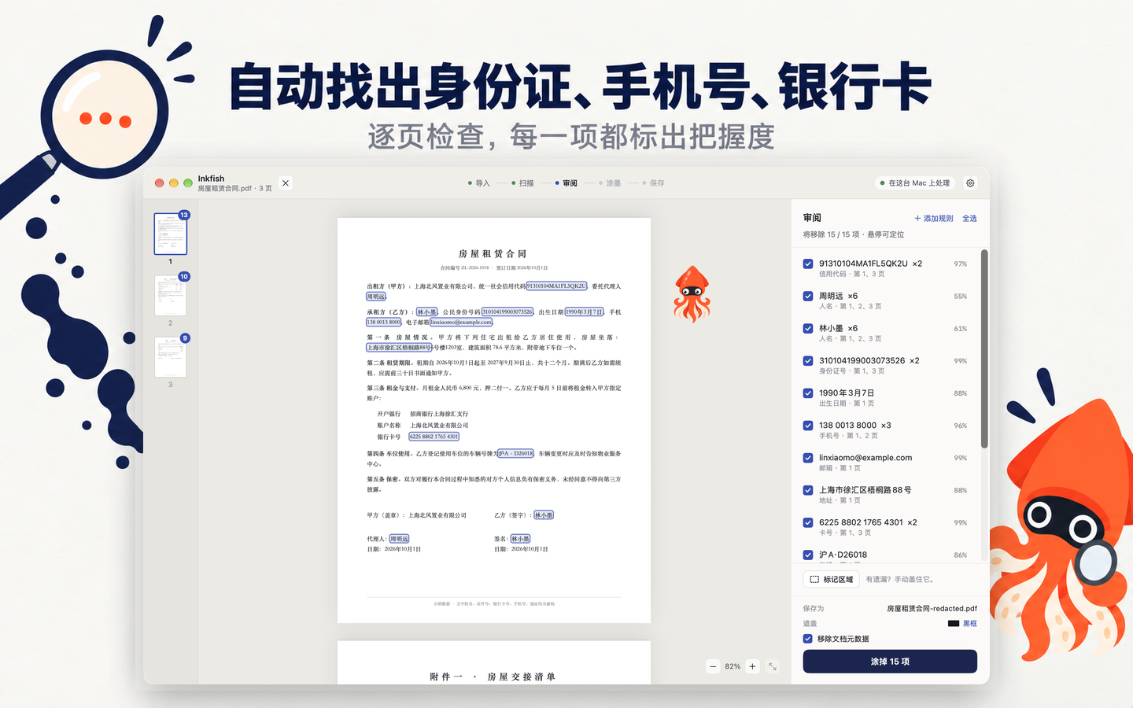
Task: Click the squid mascot on the document page
Action: coord(692,294)
